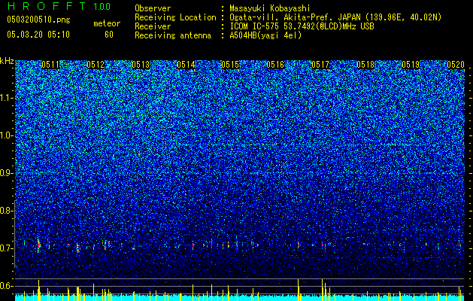Screen dimensions: 473x301
Task: Click the 0515 time marker
Action: [x=230, y=65]
